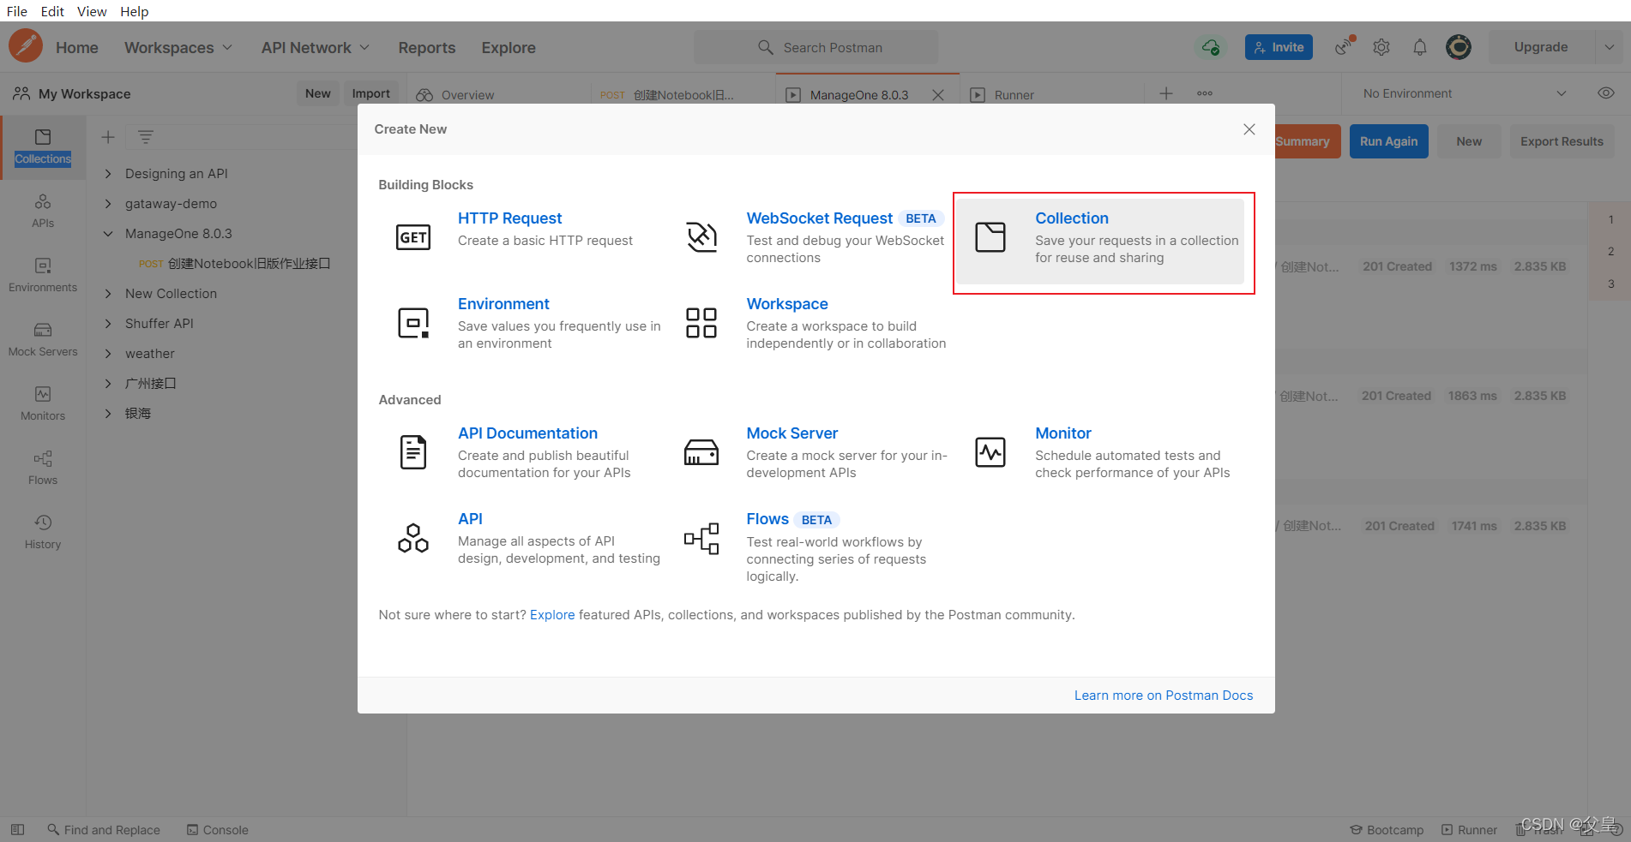Expand the Workspaces dropdown
The image size is (1631, 842).
pyautogui.click(x=178, y=48)
